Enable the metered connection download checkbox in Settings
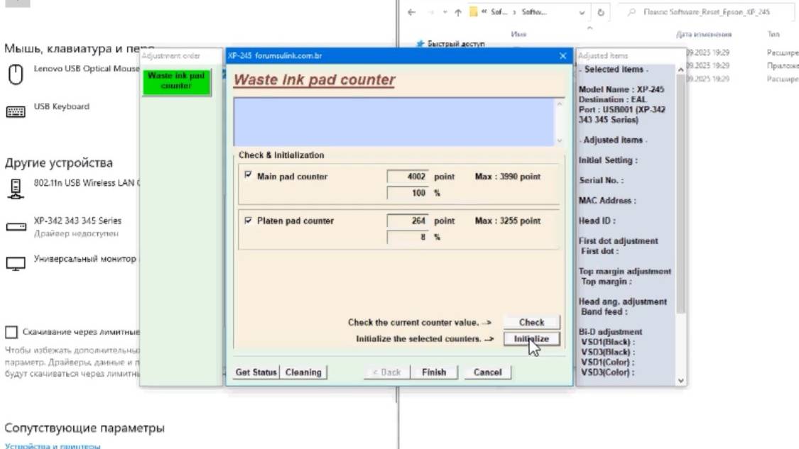This screenshot has width=799, height=449. (x=11, y=332)
